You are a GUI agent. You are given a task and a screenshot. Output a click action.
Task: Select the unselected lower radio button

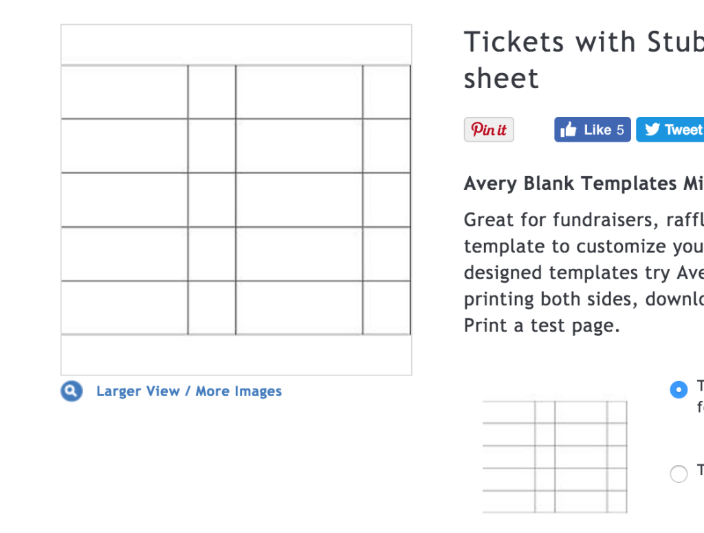point(679,473)
